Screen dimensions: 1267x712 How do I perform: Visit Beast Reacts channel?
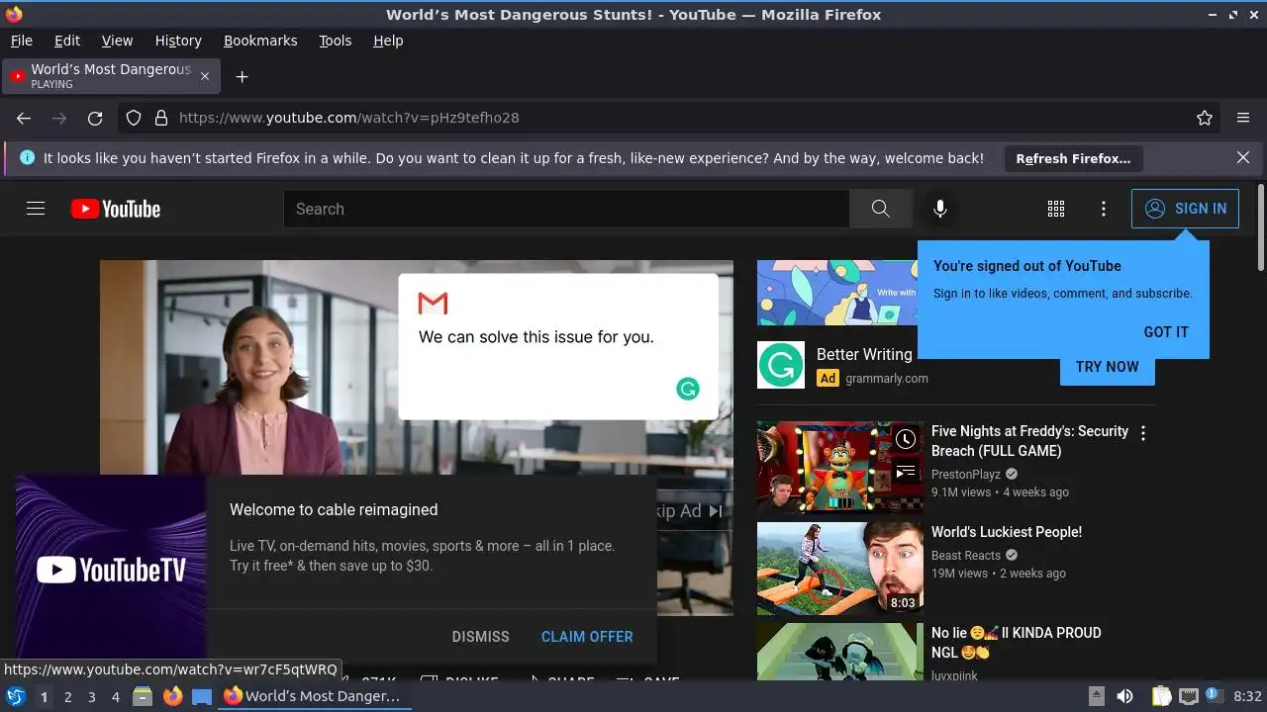point(966,556)
